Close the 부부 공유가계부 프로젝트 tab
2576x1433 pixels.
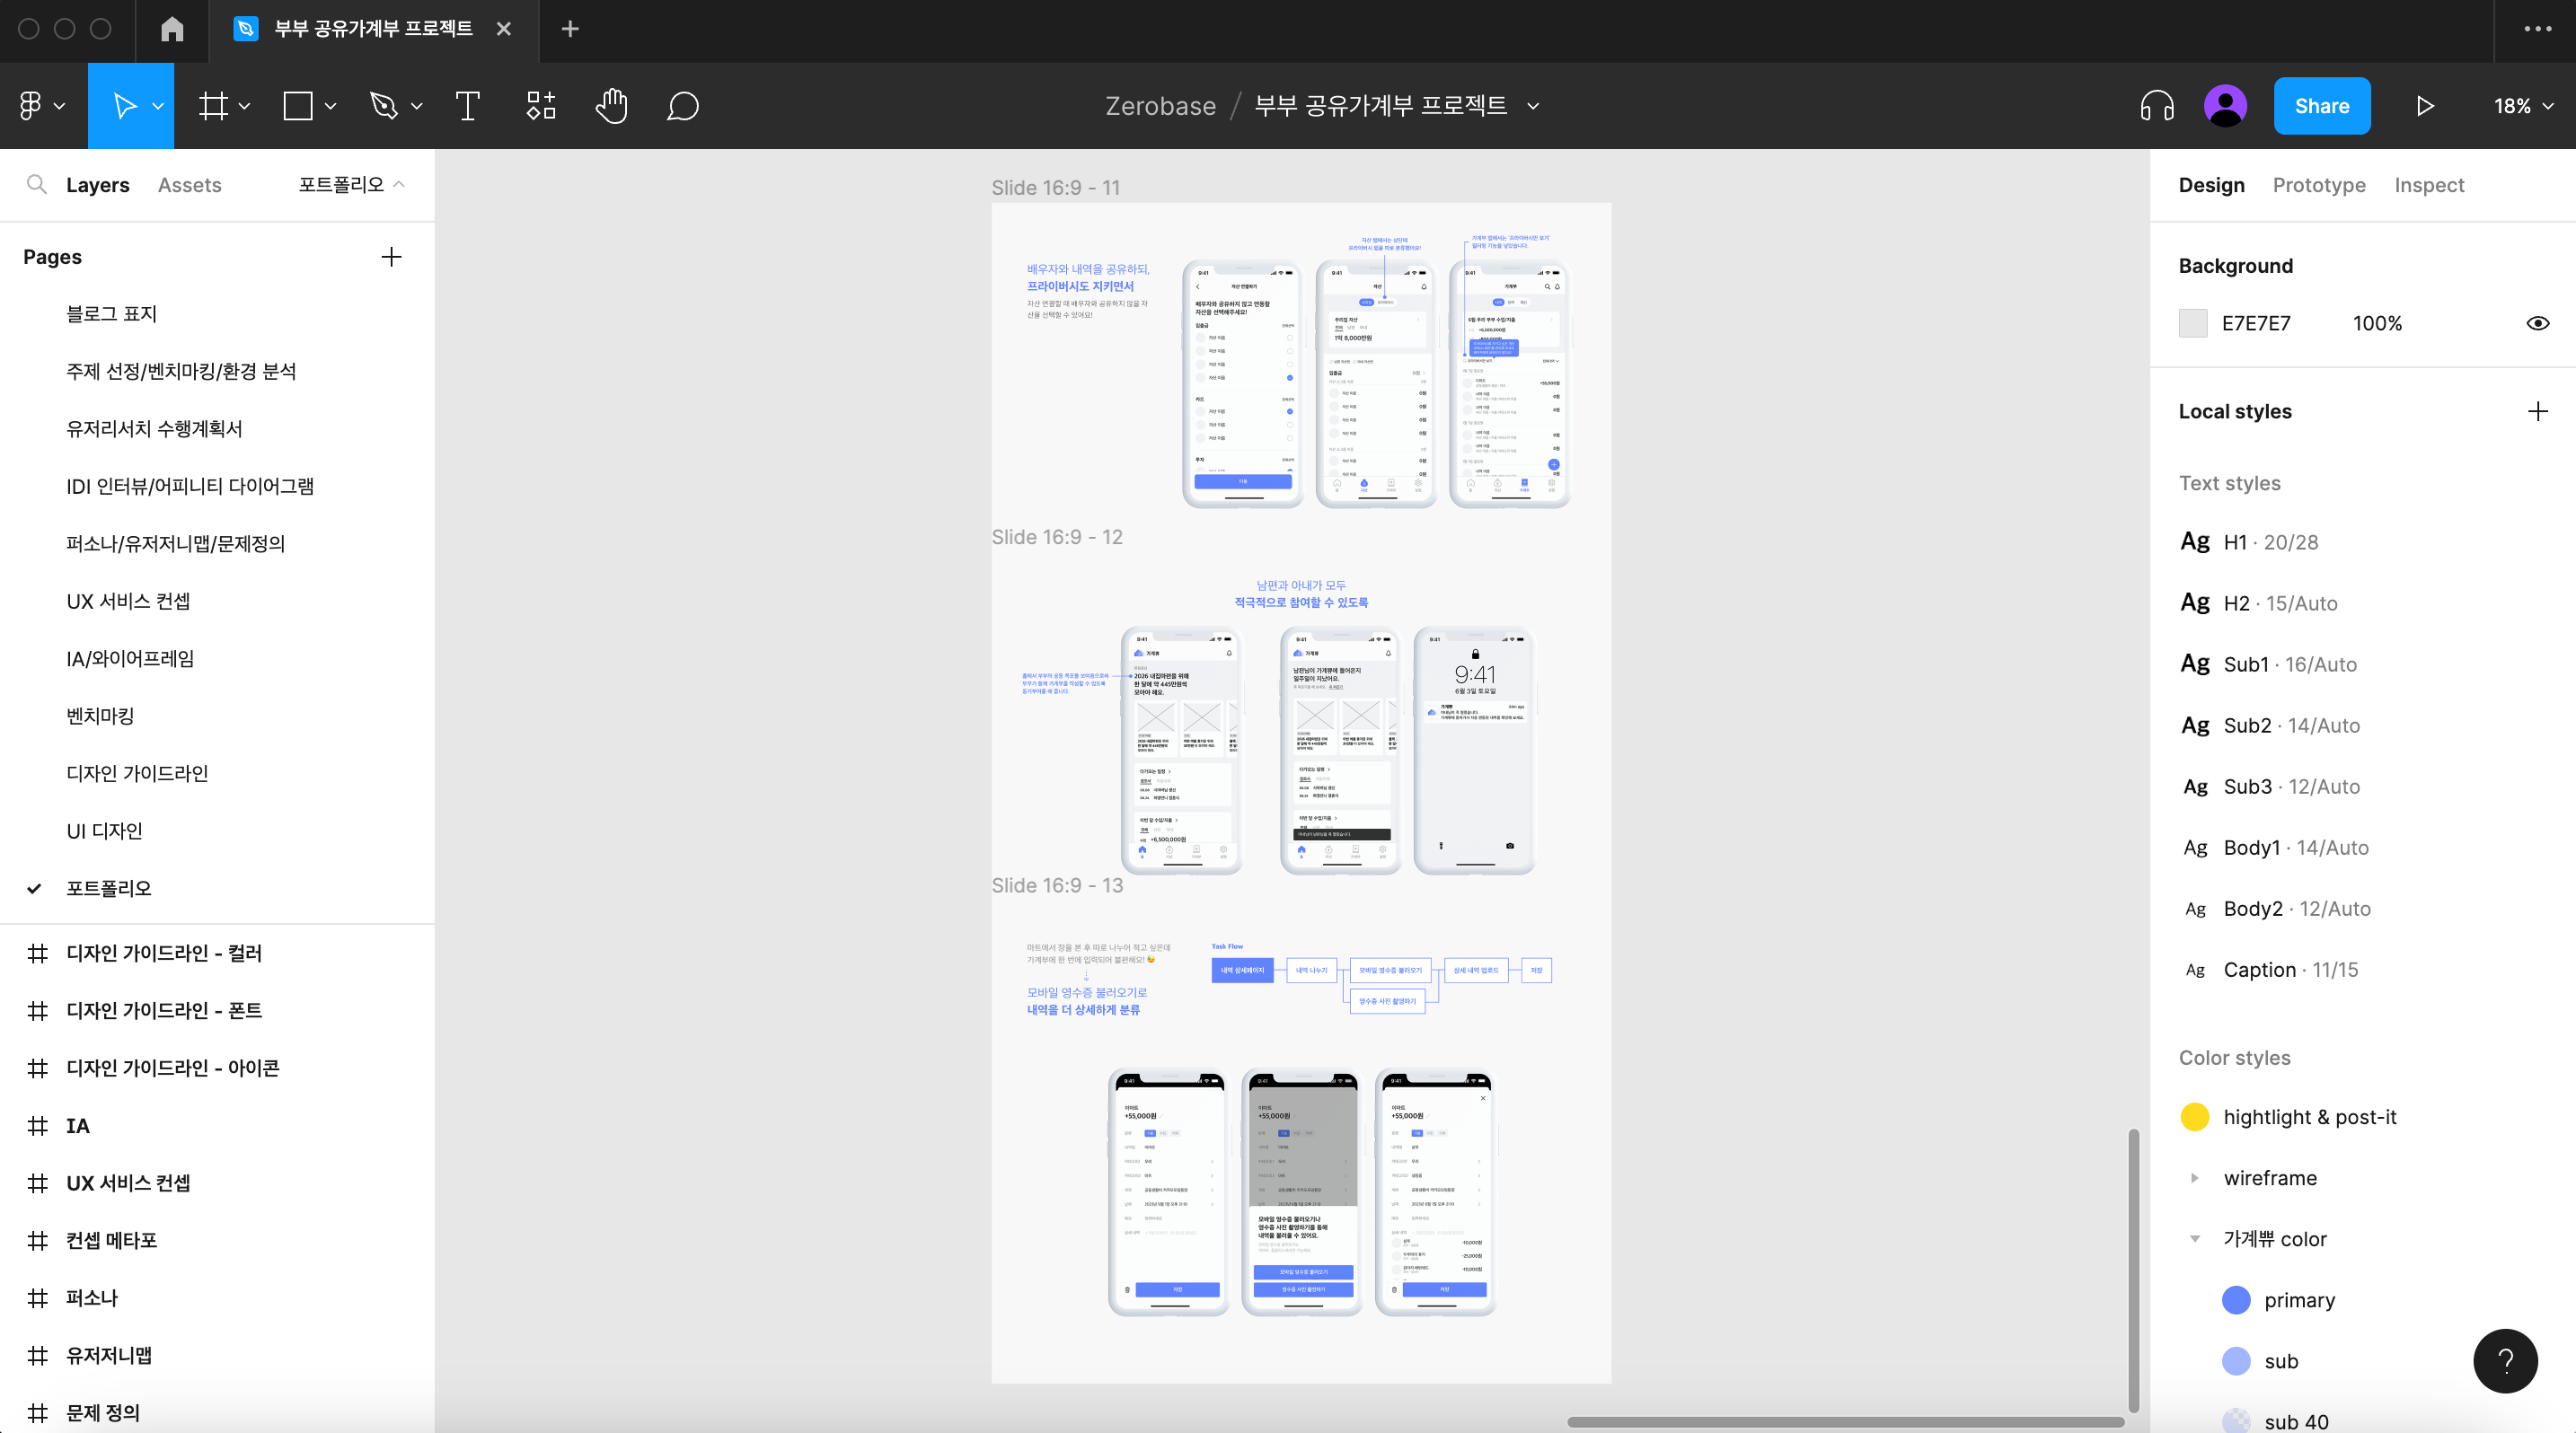click(x=504, y=29)
